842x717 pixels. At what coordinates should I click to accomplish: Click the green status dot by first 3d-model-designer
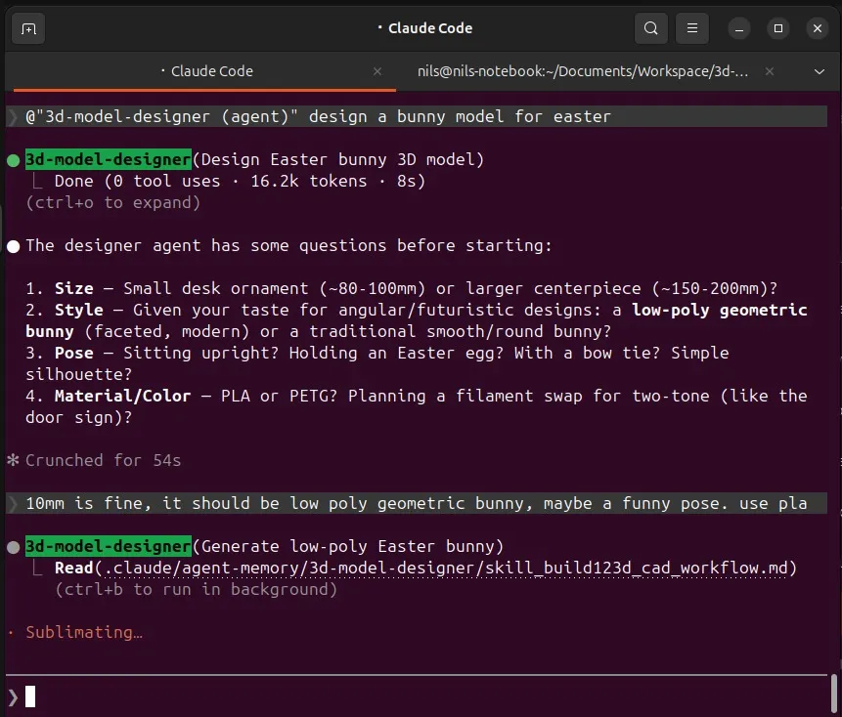pos(14,160)
